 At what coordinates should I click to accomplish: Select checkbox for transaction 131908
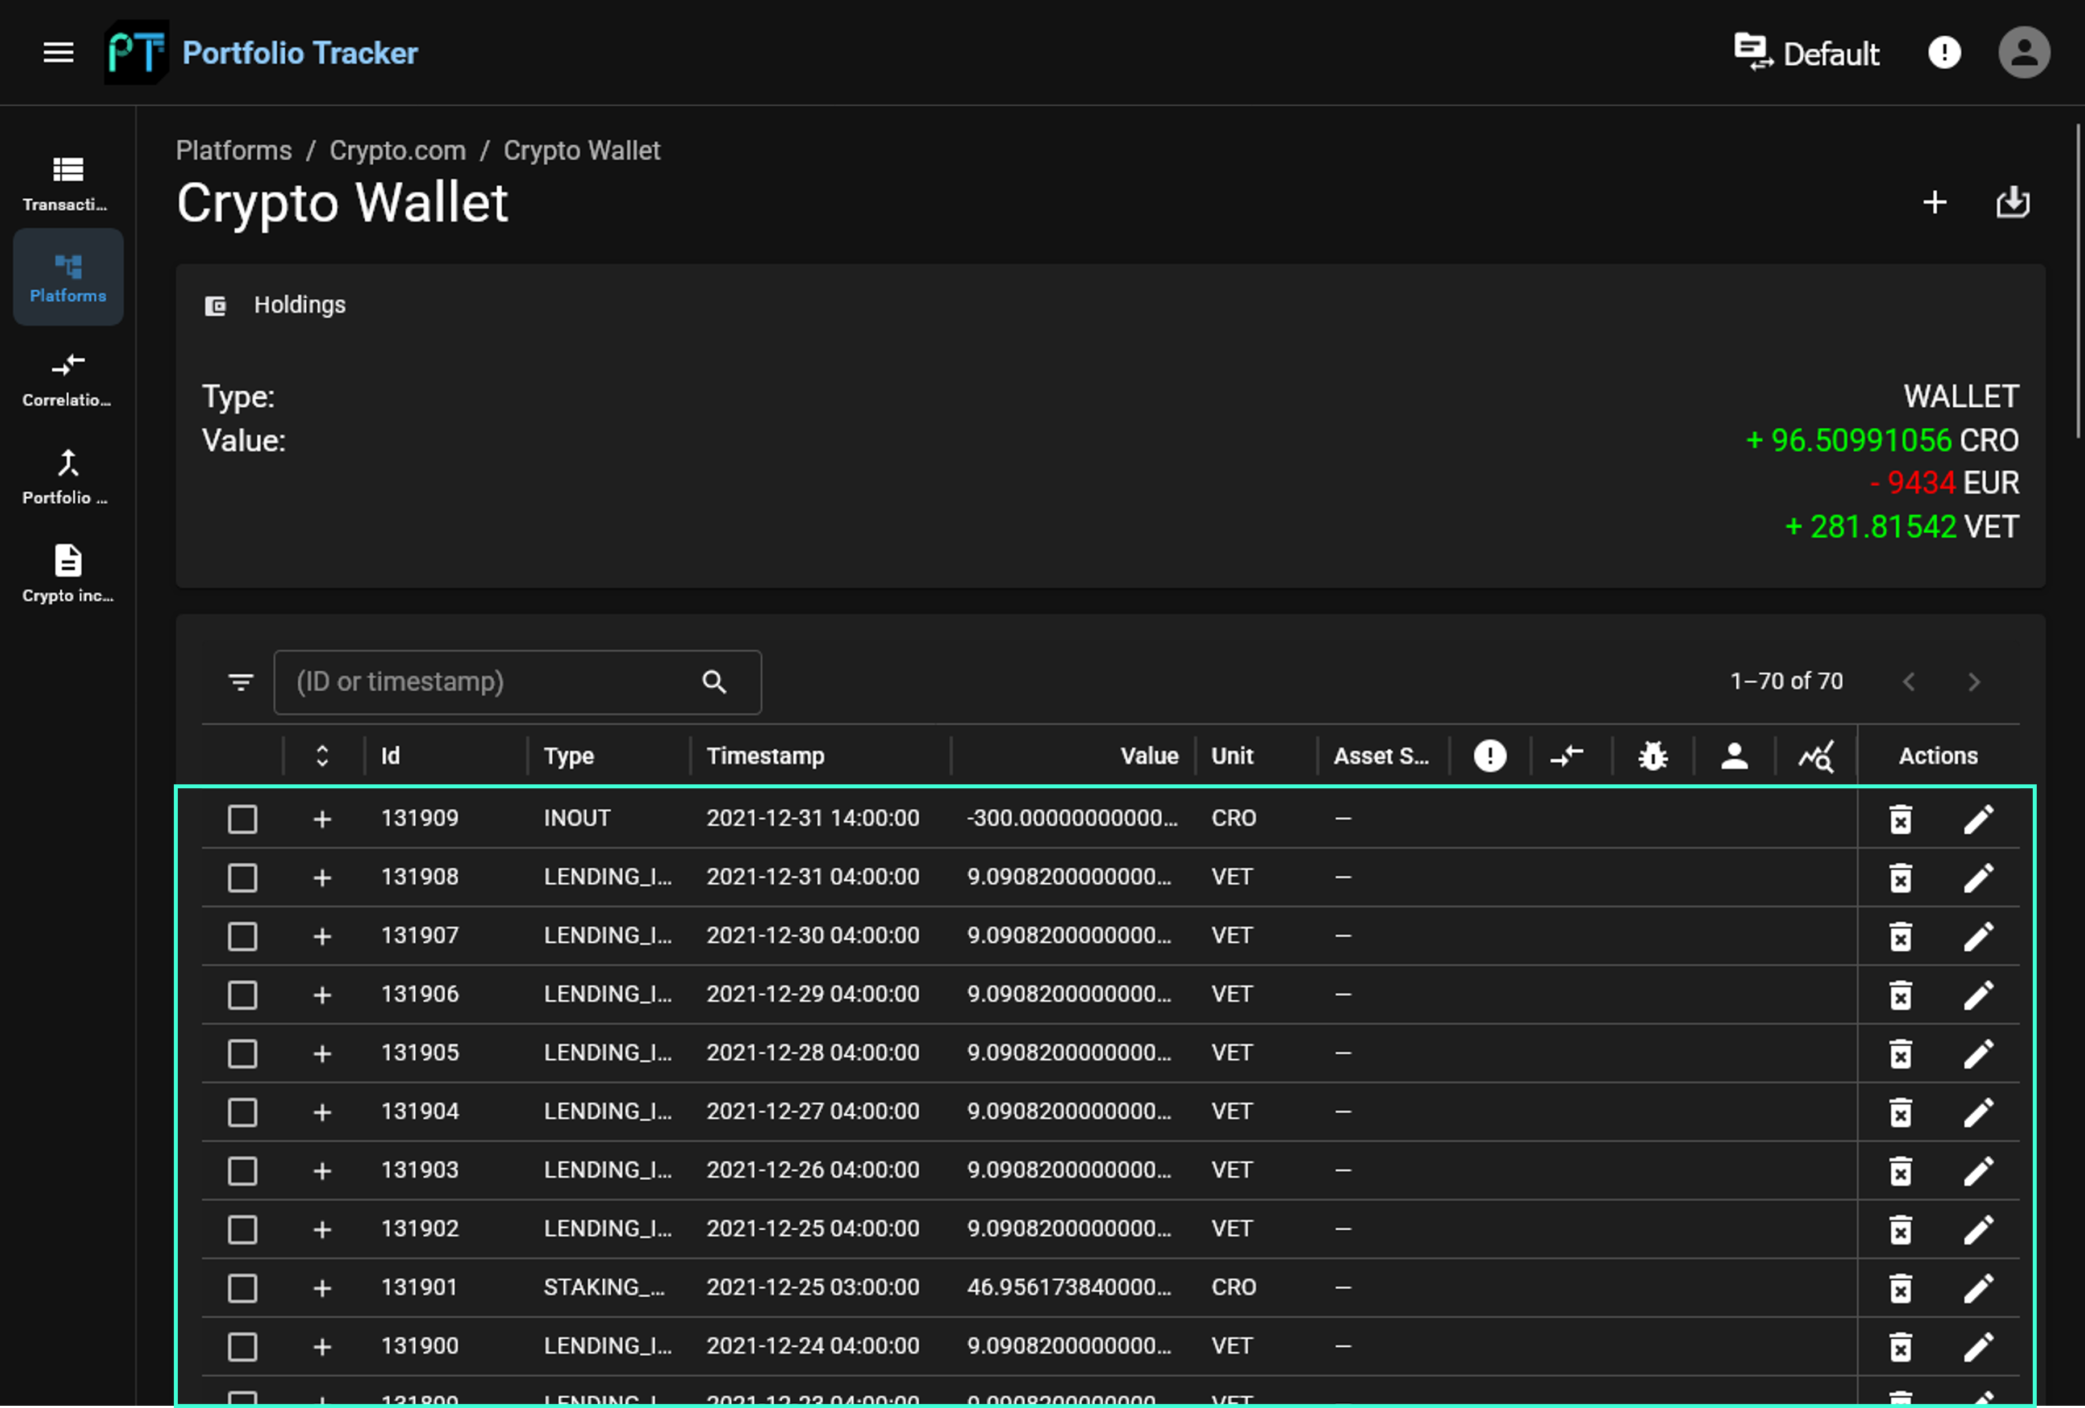(242, 878)
